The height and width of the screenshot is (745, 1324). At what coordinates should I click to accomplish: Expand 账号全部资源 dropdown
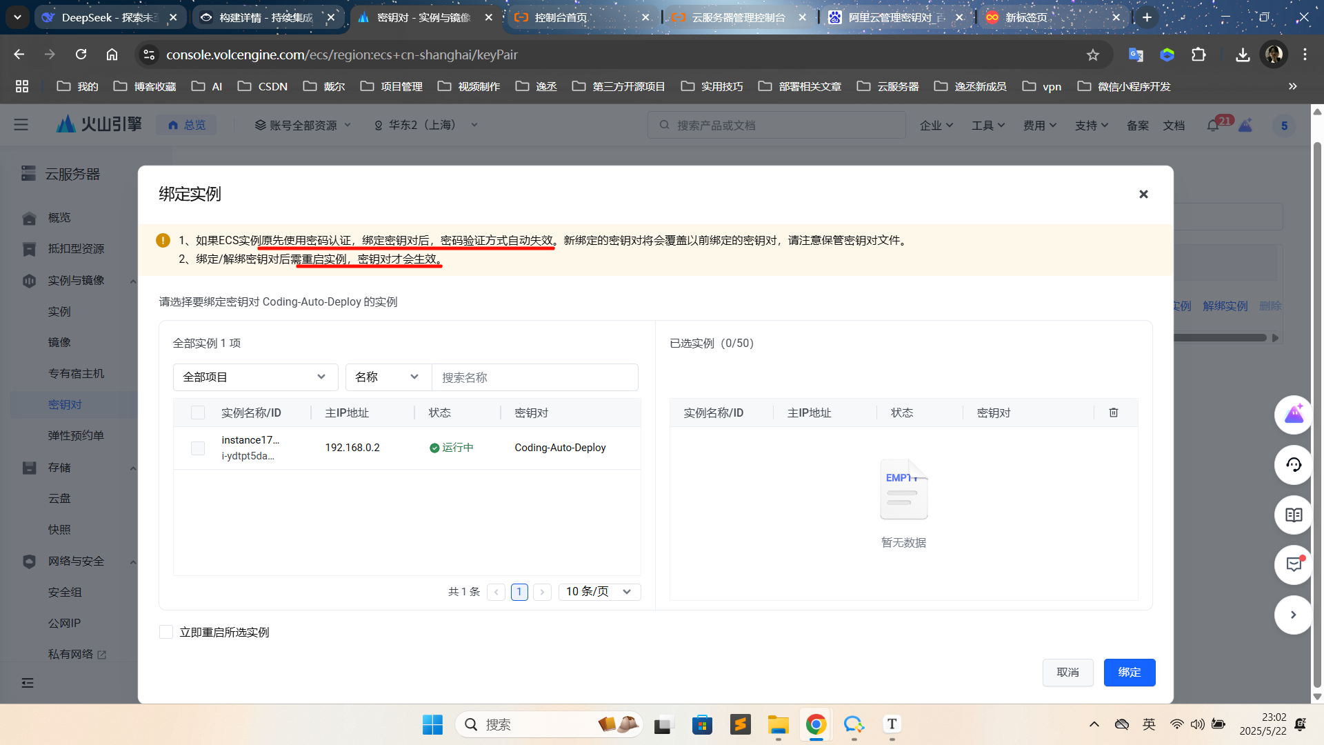click(x=303, y=125)
